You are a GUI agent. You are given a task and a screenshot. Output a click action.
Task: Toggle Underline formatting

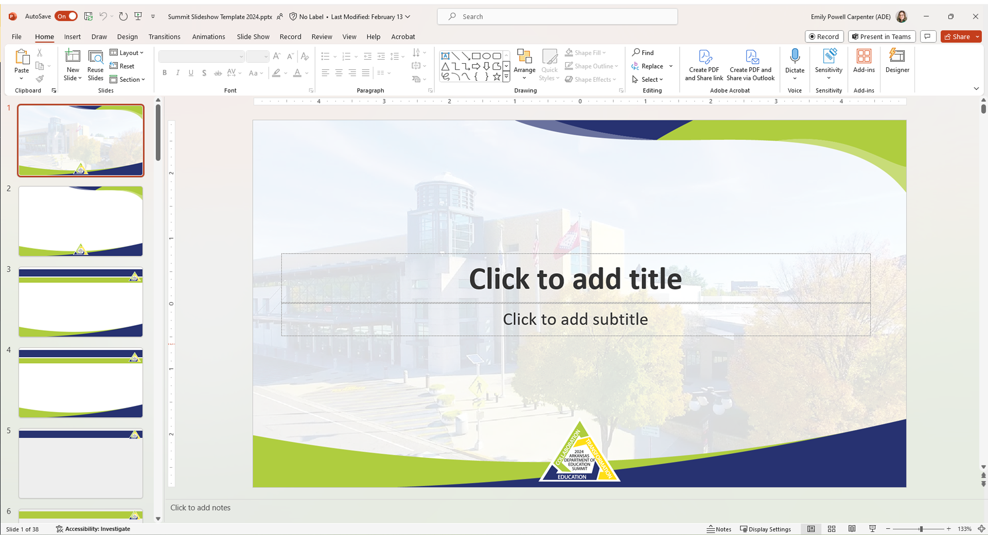point(191,73)
